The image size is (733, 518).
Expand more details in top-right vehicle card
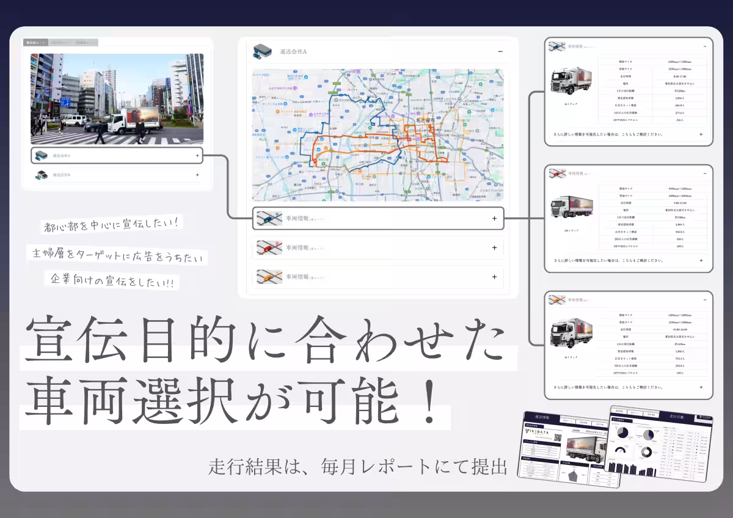(x=701, y=134)
